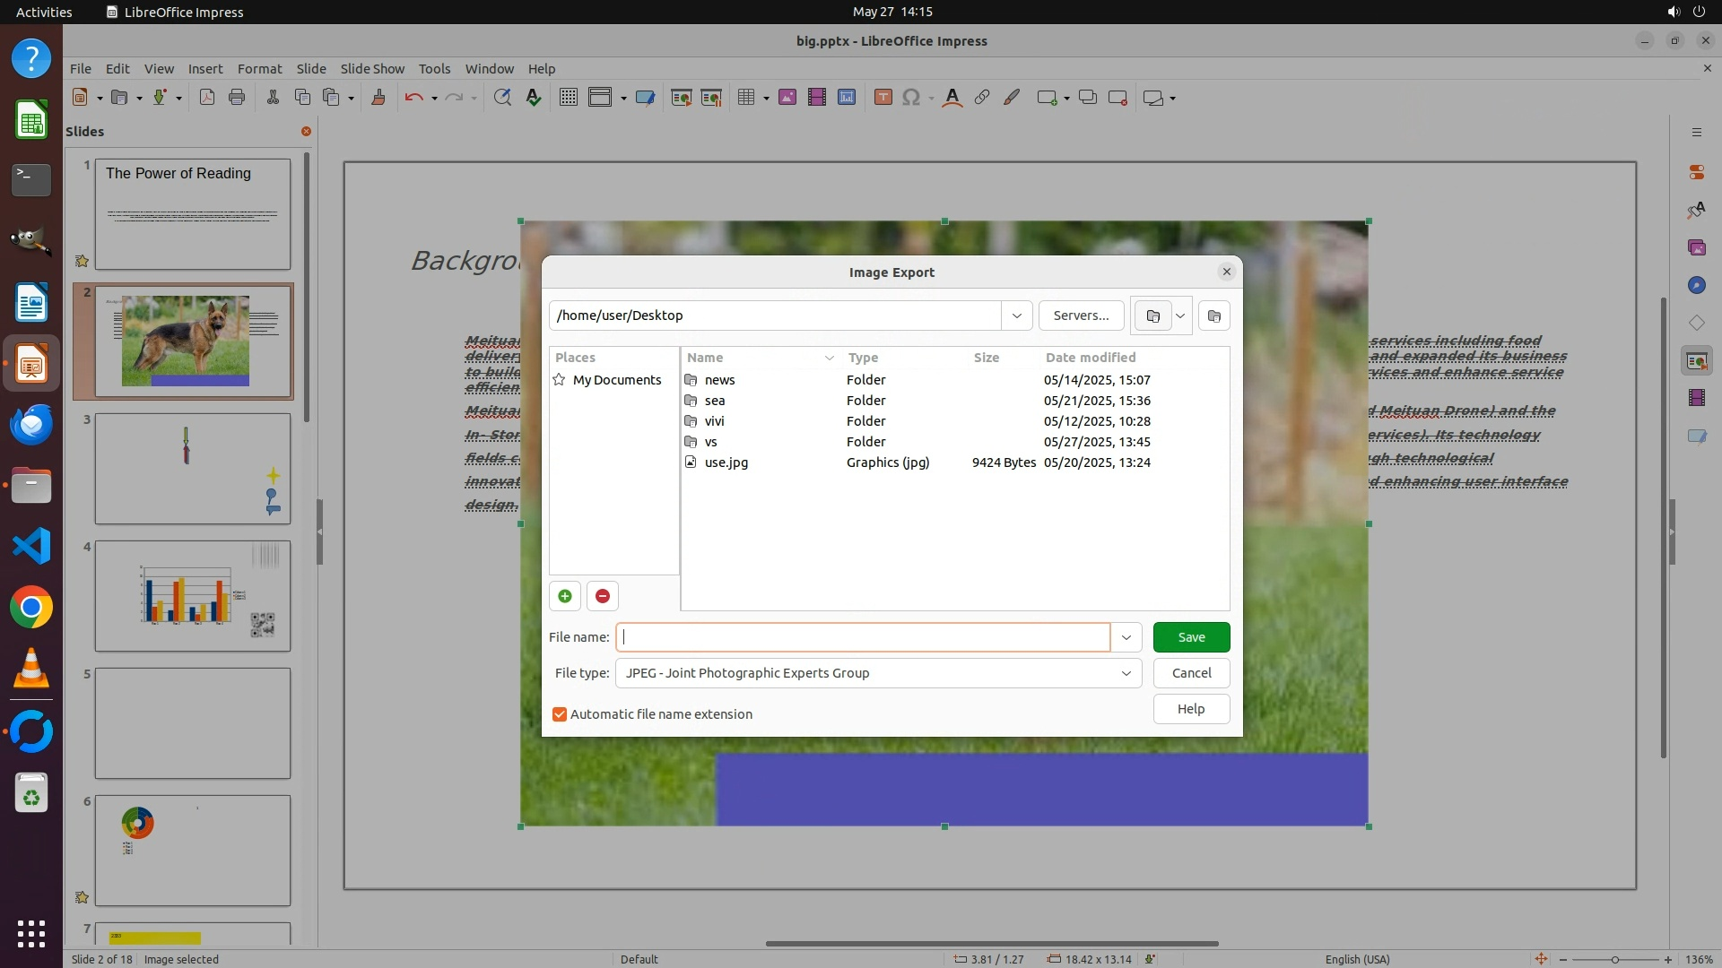
Task: Click the create new folder icon
Action: tap(1213, 315)
